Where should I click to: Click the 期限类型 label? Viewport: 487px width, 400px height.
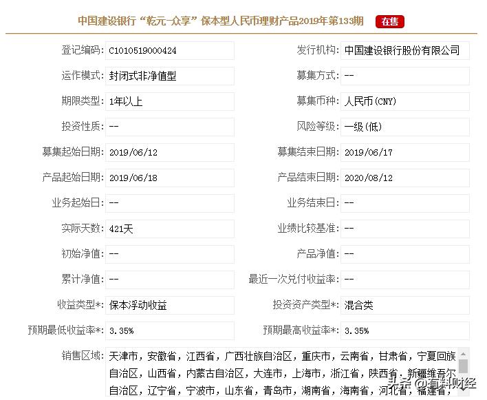[x=83, y=101]
